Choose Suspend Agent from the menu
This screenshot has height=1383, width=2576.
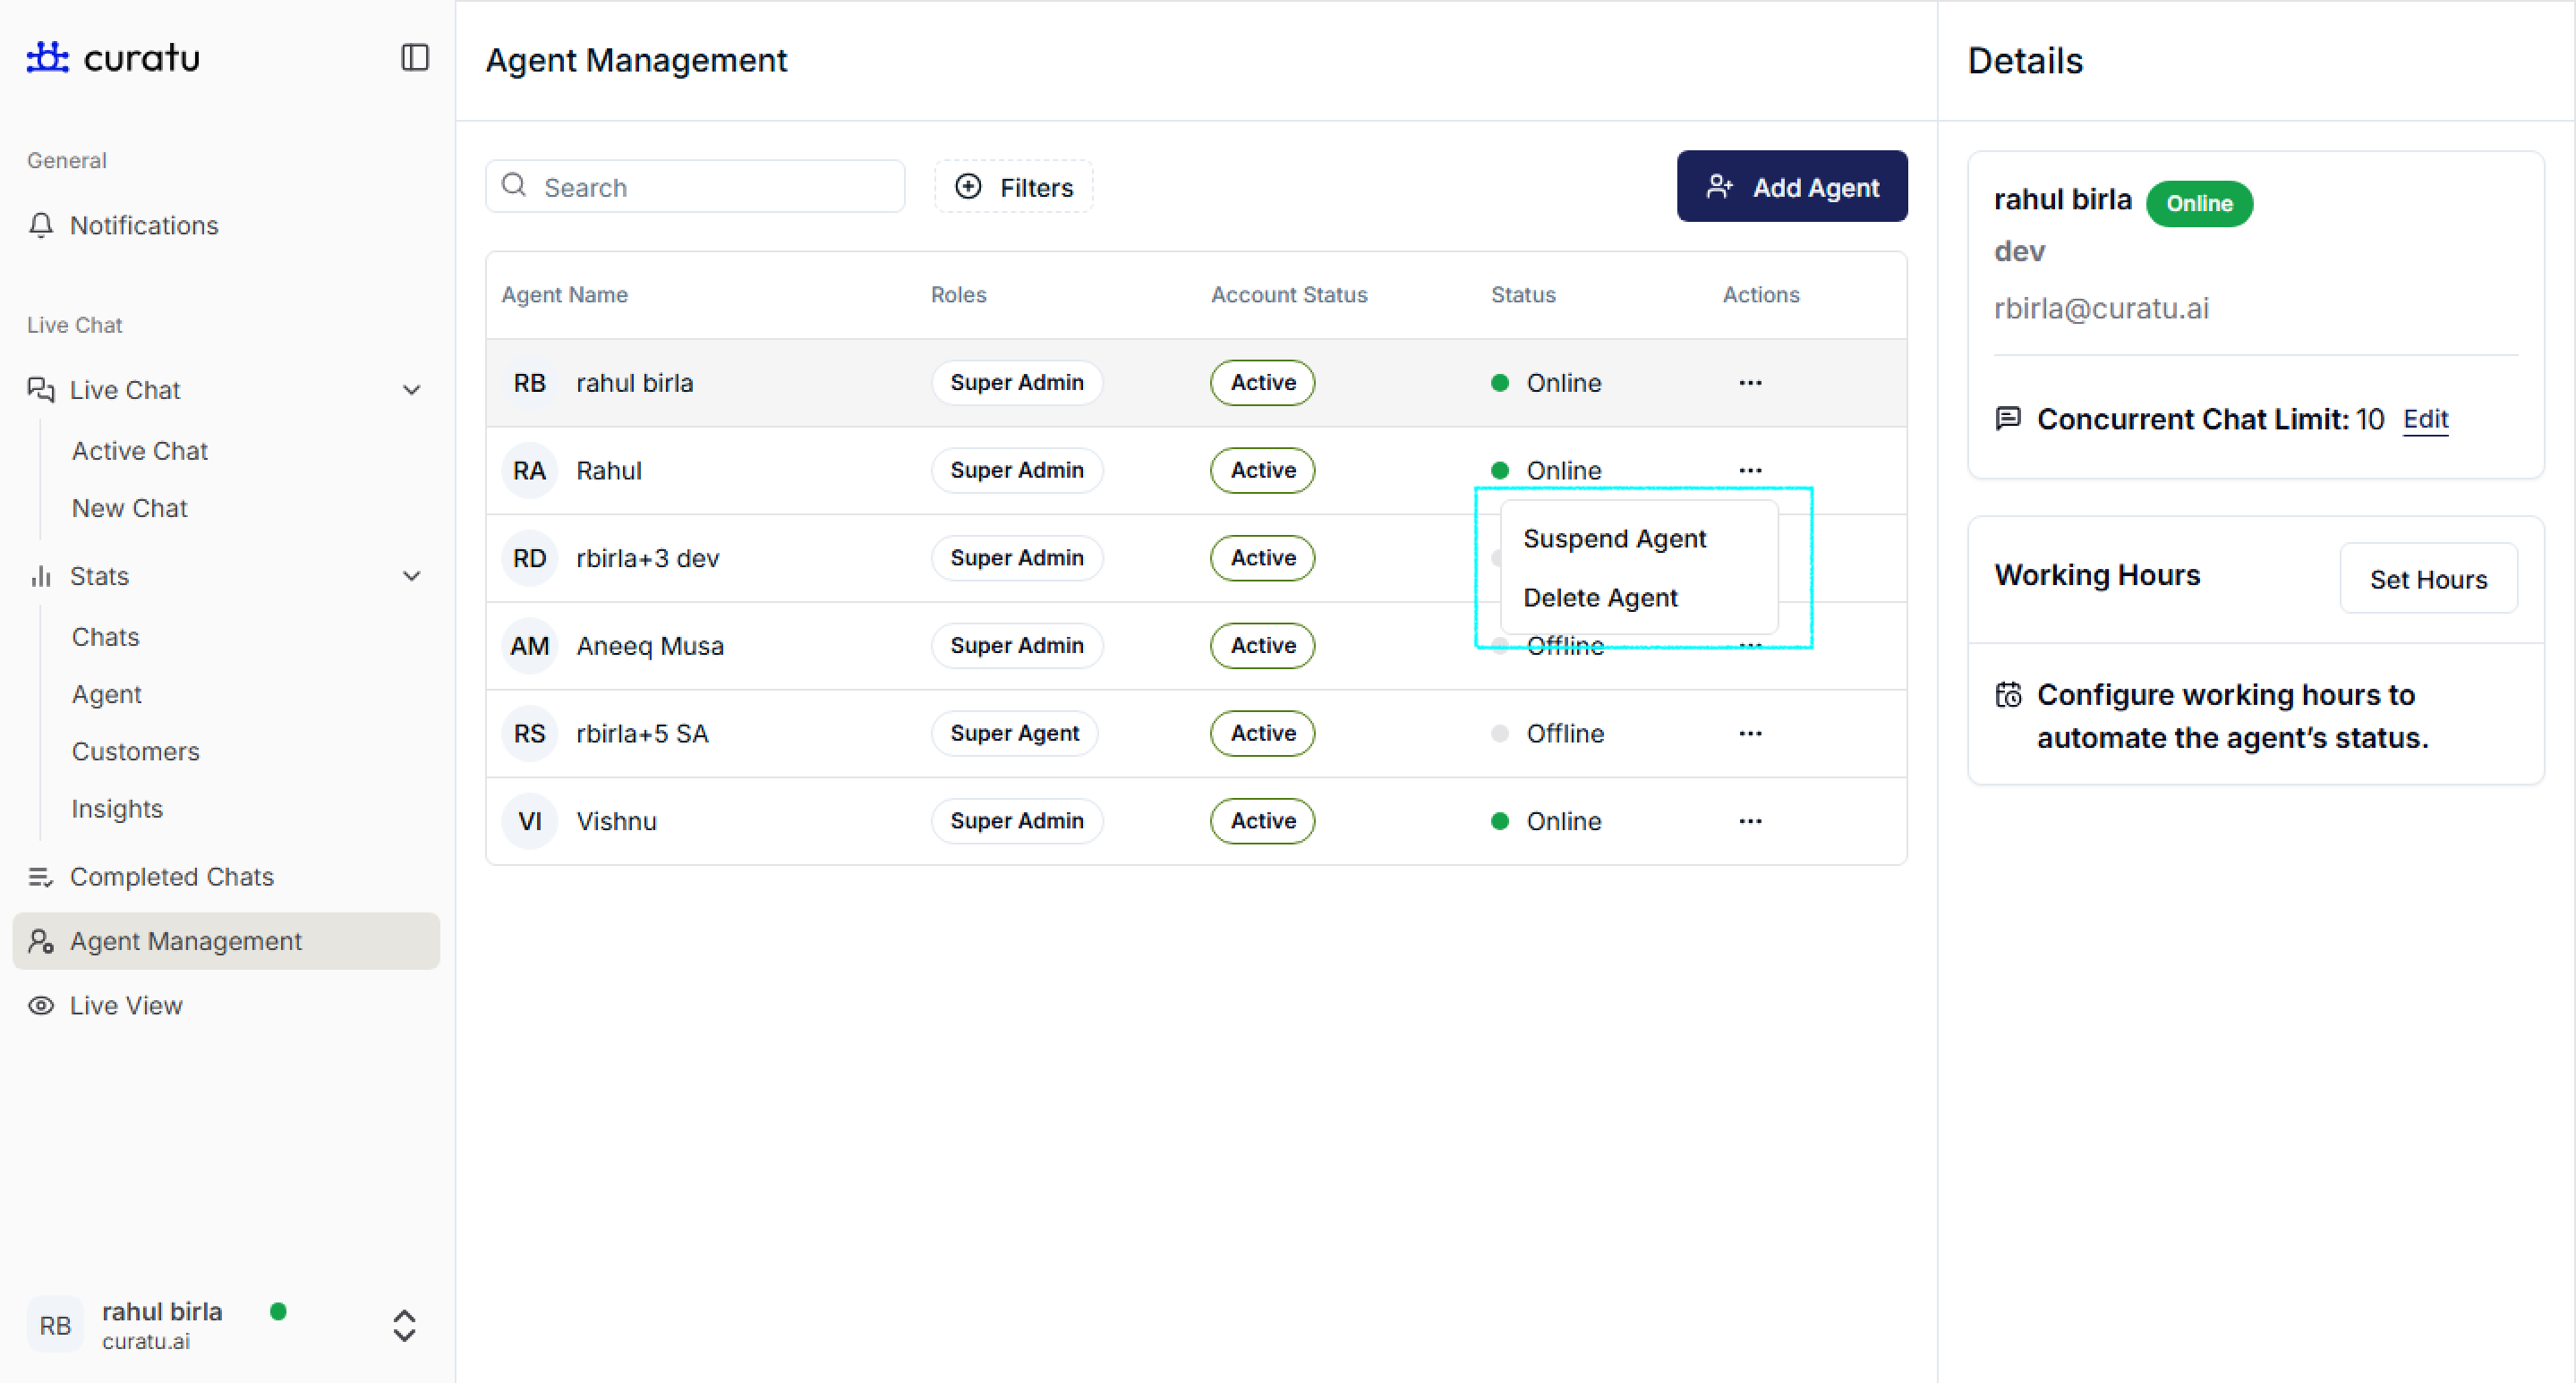tap(1614, 539)
